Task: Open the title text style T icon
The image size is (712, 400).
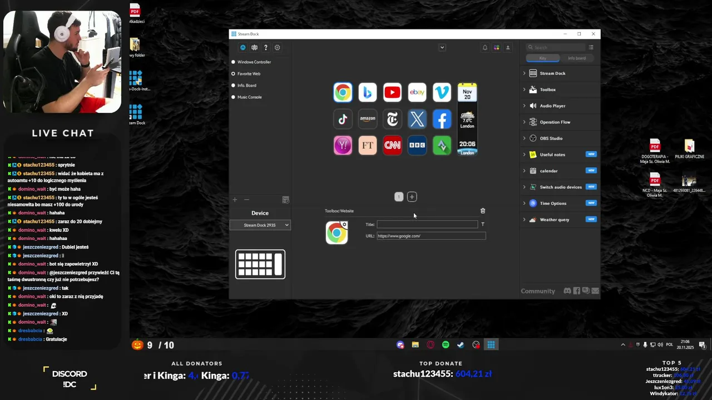Action: pyautogui.click(x=483, y=224)
